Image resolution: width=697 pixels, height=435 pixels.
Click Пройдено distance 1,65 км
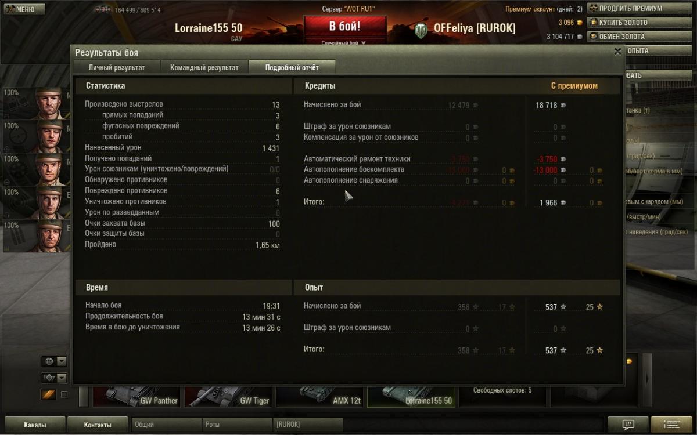[268, 245]
